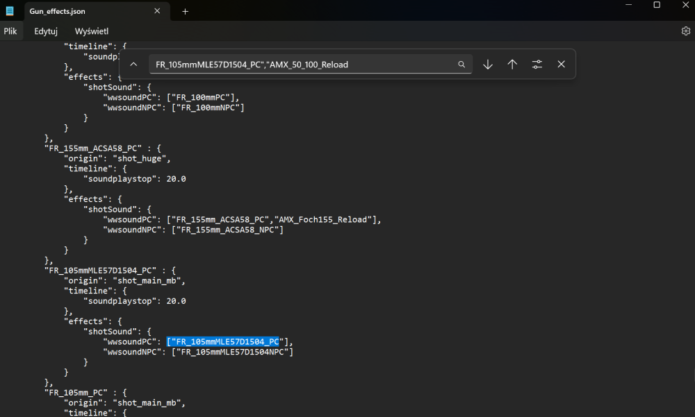This screenshot has width=695, height=417.
Task: Open the Wyświetl menu
Action: point(91,31)
